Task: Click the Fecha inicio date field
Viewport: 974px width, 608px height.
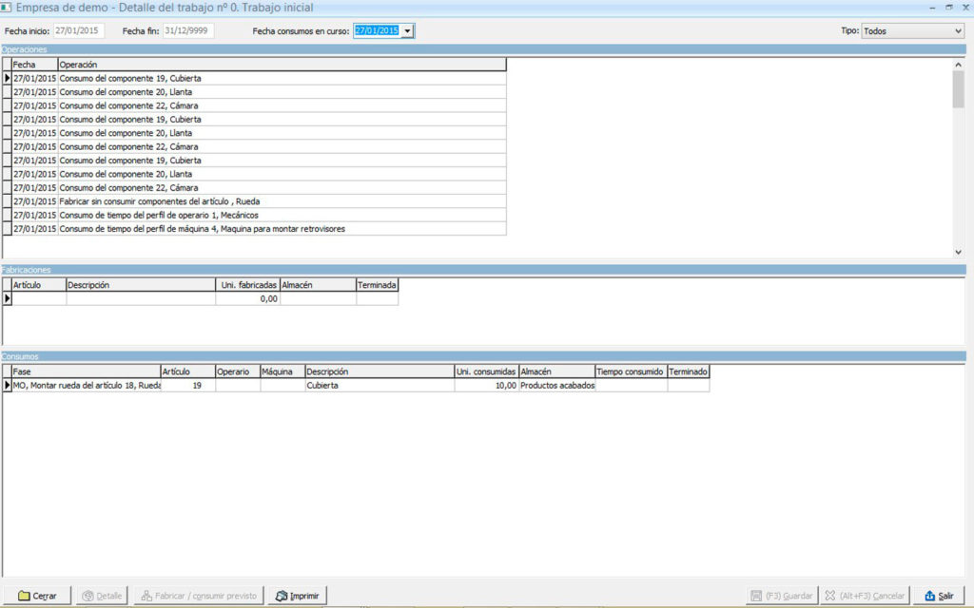Action: pyautogui.click(x=79, y=31)
